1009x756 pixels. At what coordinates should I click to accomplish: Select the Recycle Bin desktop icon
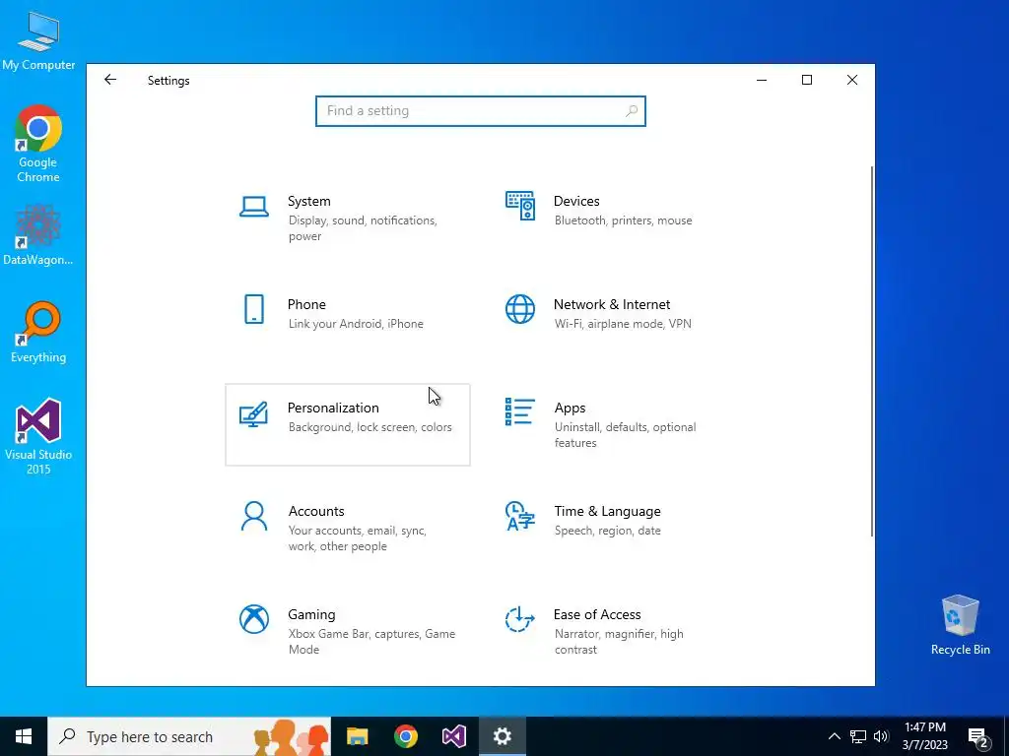point(960,625)
